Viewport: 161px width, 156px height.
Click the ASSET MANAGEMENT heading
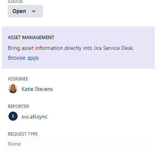point(31,38)
